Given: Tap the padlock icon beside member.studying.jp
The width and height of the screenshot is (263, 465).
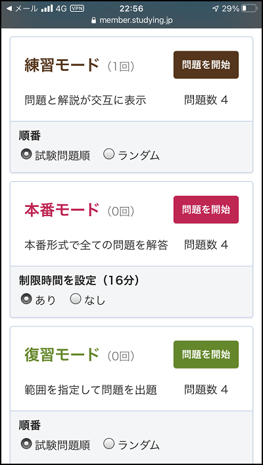Looking at the screenshot, I should [95, 20].
